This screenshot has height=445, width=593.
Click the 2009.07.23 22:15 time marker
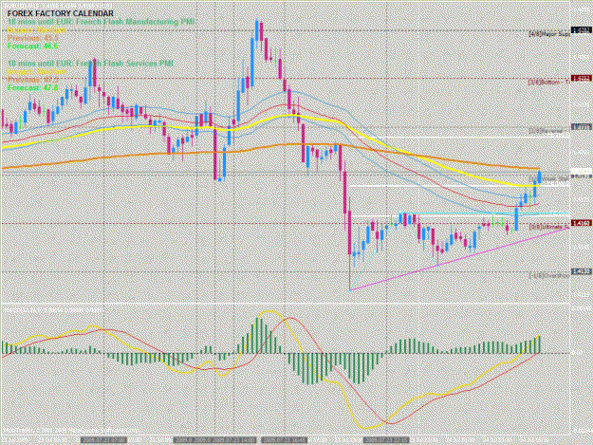pyautogui.click(x=386, y=440)
